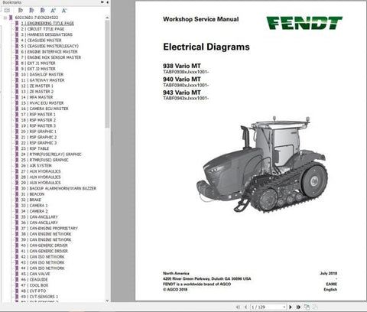Viewport: 367px width, 312px height.
Task: Open bookmark 27 | AUX HYDRAULICS
Action: [x=41, y=171]
